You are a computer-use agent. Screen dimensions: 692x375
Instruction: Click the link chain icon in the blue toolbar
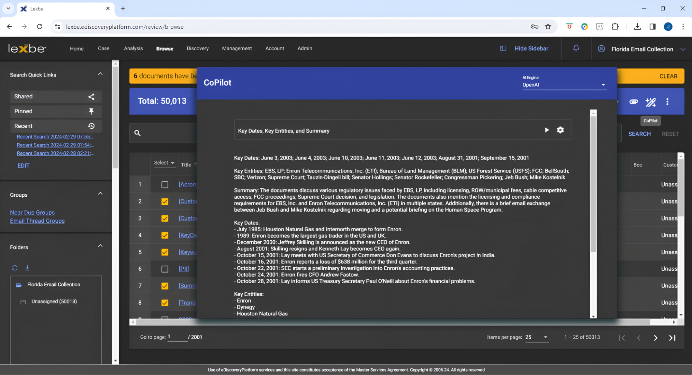(633, 102)
